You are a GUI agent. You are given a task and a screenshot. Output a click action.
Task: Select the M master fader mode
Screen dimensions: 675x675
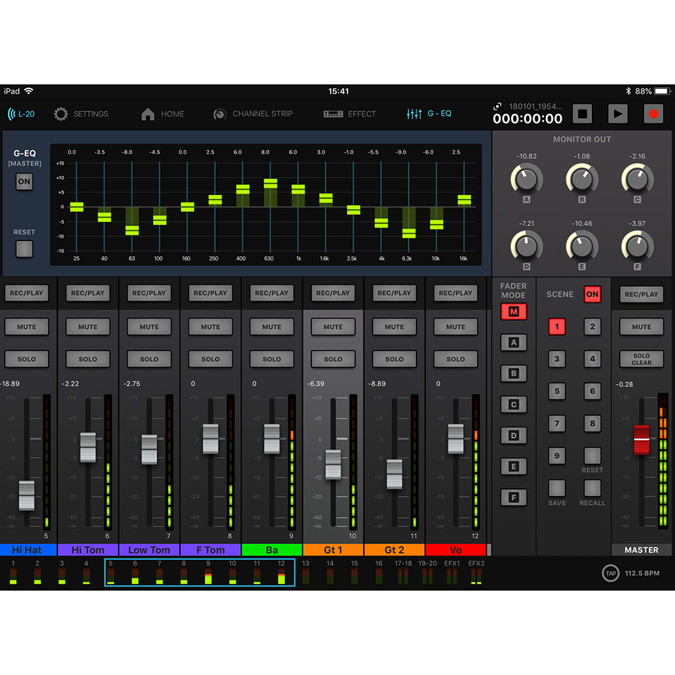tap(514, 312)
